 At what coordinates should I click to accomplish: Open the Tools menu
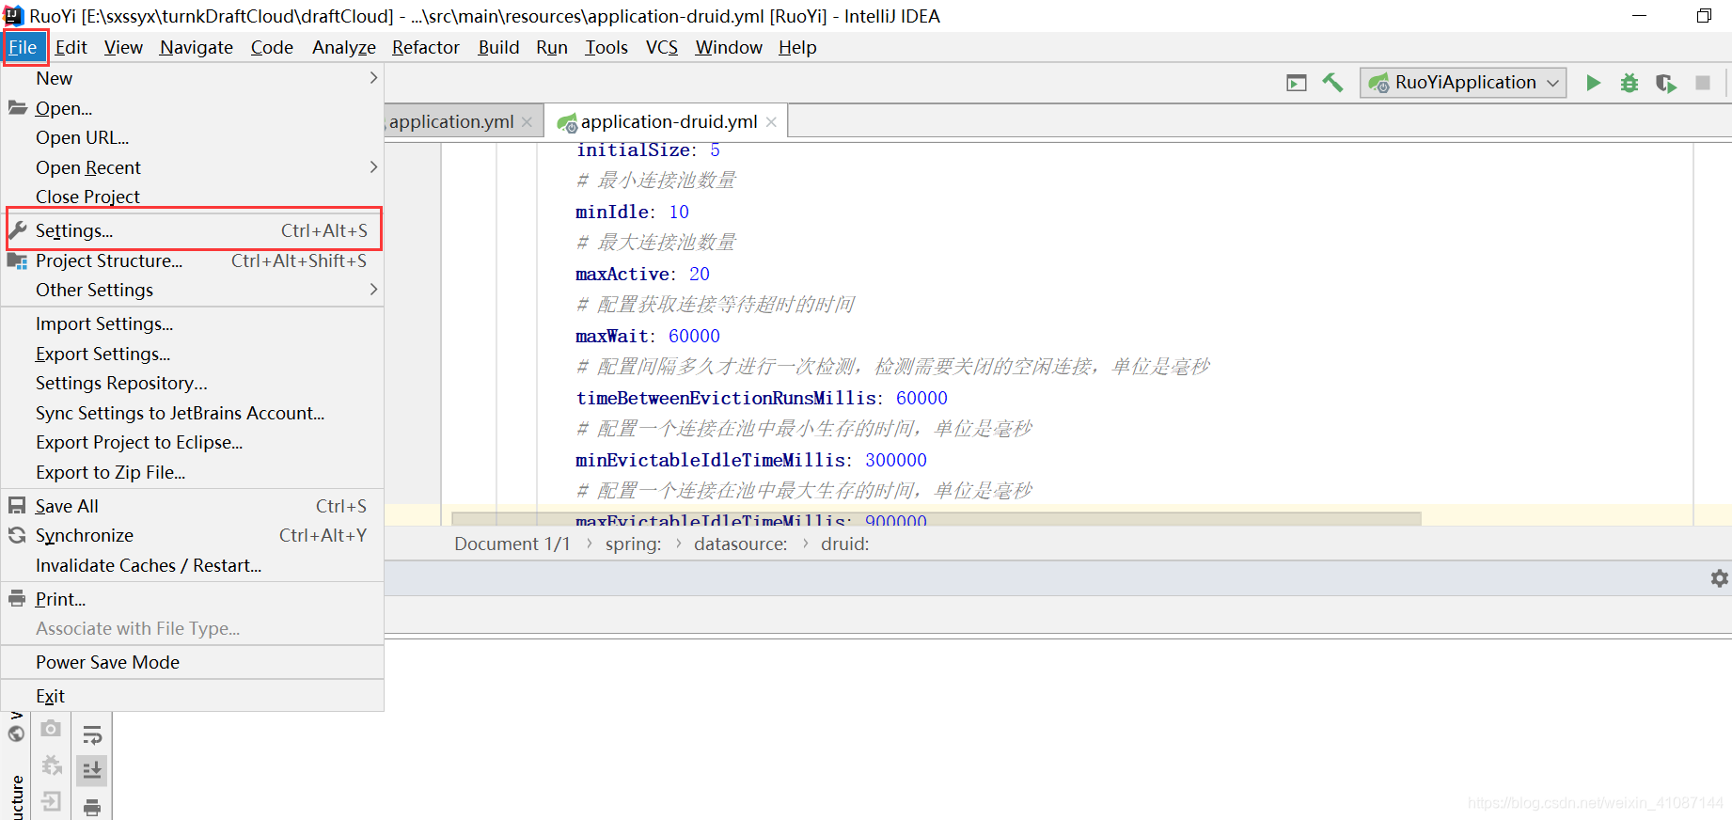tap(606, 47)
